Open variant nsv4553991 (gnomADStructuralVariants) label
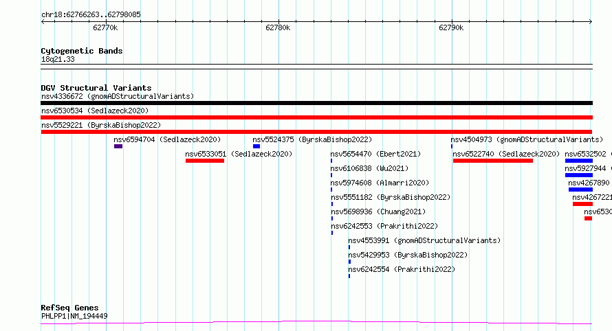This screenshot has height=331, width=612. pos(424,240)
